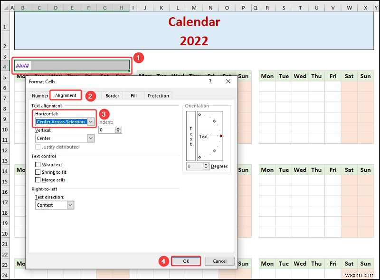The height and width of the screenshot is (280, 380).
Task: Select the Border tab
Action: 112,96
